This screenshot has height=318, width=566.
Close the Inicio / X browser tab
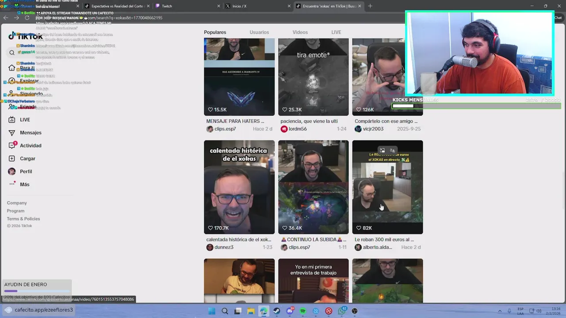pos(289,6)
